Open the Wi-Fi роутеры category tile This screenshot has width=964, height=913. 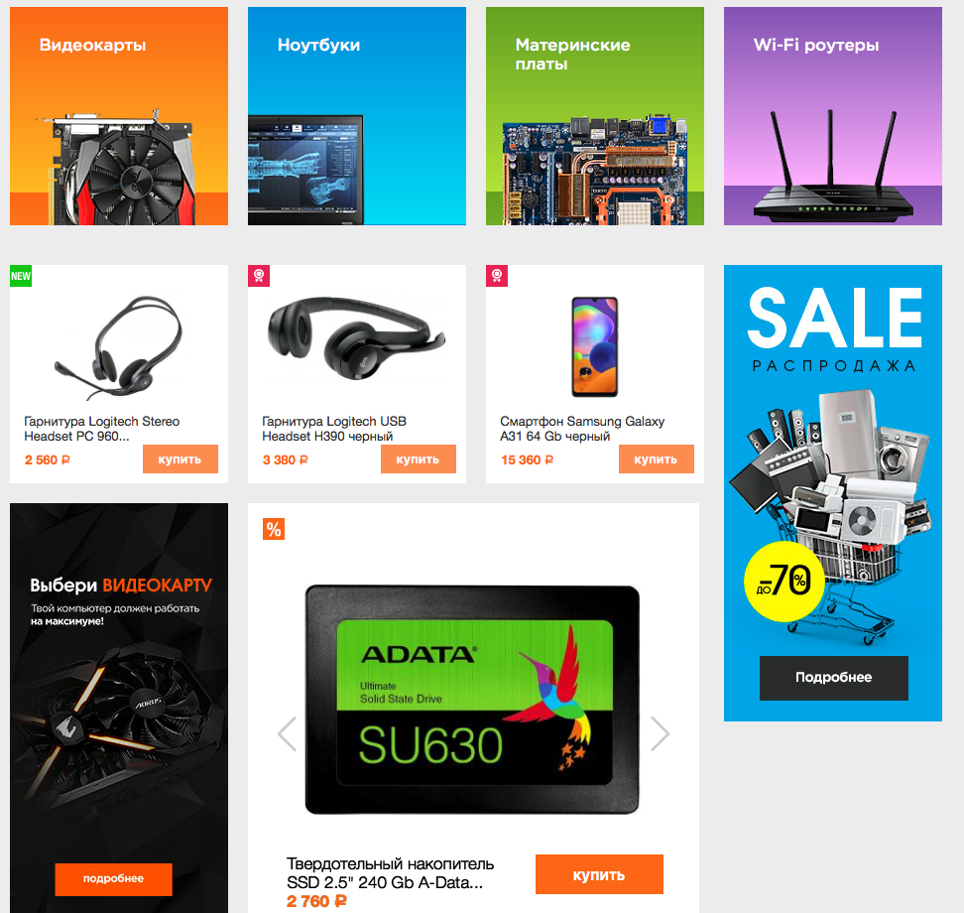[832, 116]
